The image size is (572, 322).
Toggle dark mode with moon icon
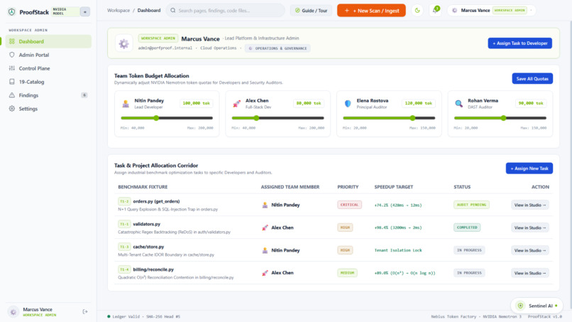[x=417, y=11]
